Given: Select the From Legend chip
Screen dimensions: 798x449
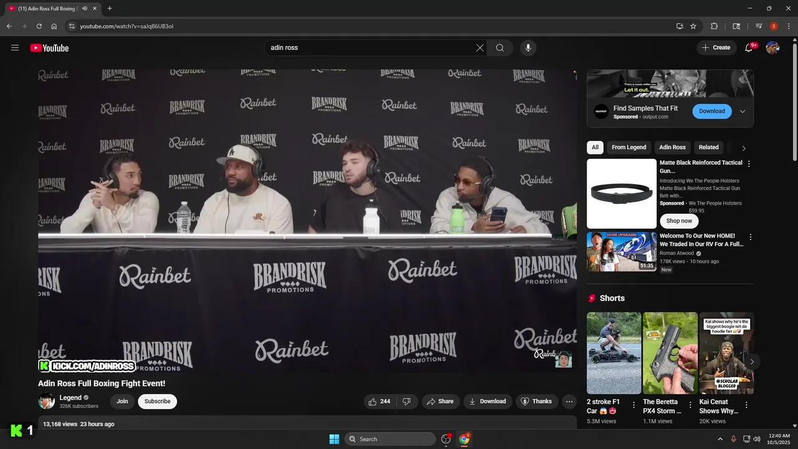Looking at the screenshot, I should [x=628, y=148].
